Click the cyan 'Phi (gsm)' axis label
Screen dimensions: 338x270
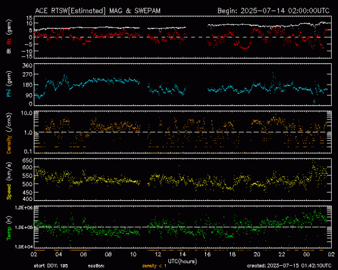click(x=9, y=84)
